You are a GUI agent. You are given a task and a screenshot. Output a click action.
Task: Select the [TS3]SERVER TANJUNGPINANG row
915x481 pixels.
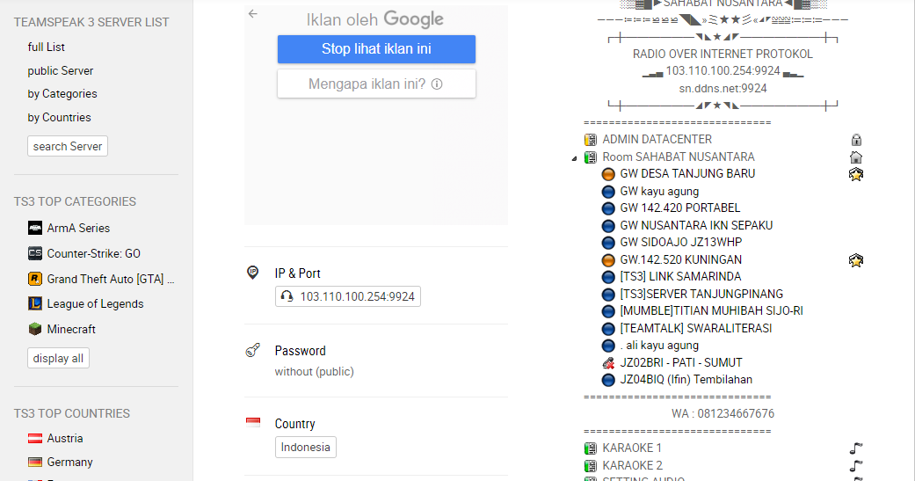click(x=701, y=295)
